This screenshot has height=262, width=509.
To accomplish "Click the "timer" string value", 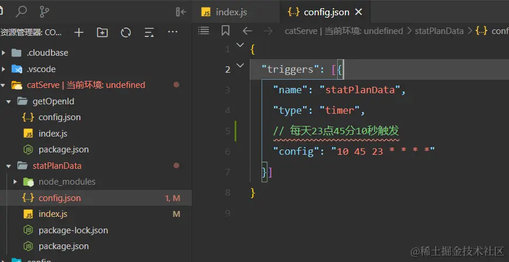I will coord(340,110).
